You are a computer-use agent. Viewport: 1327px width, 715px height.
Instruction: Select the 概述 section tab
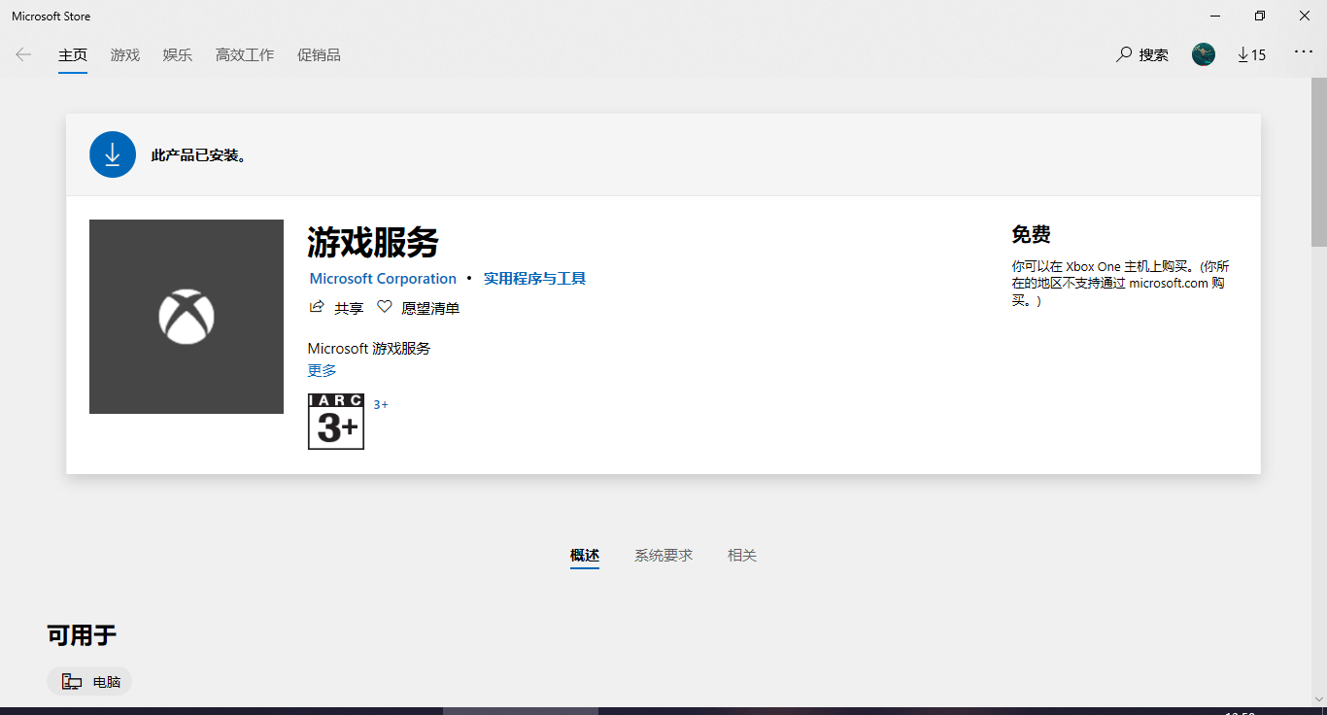point(585,556)
